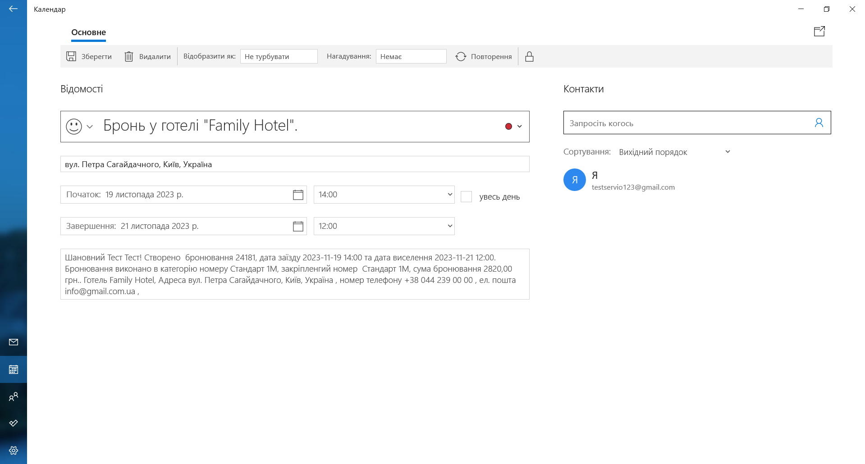Image resolution: width=865 pixels, height=464 pixels.
Task: Open contacts picker person icon
Action: click(819, 123)
